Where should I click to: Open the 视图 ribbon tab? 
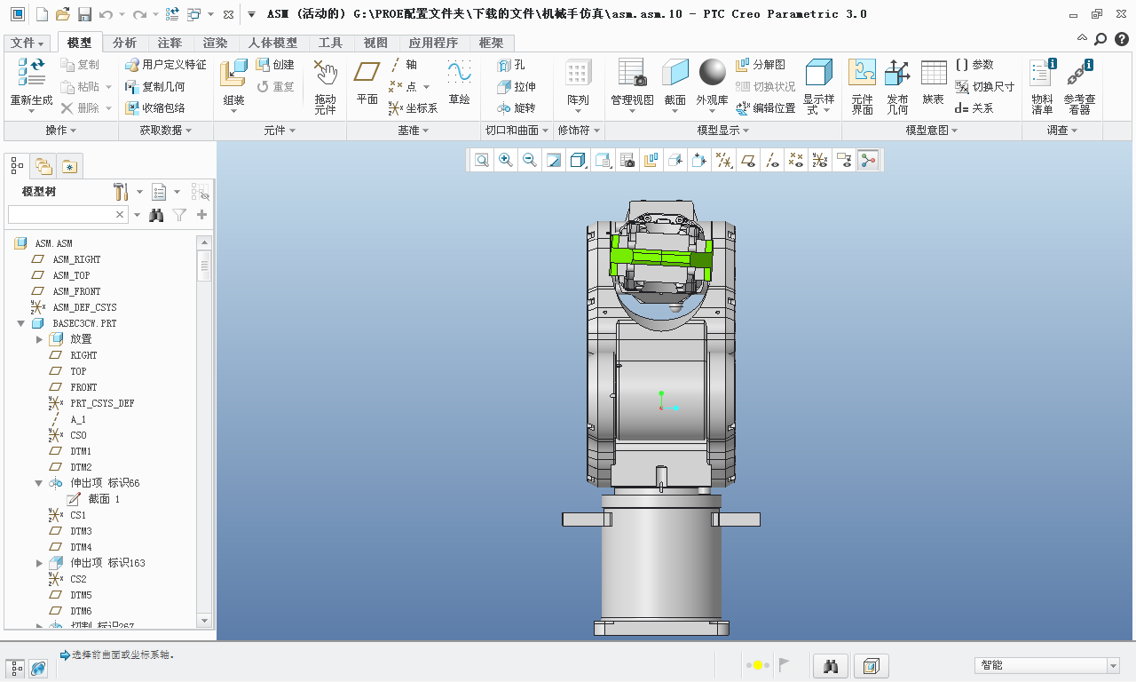(x=375, y=43)
